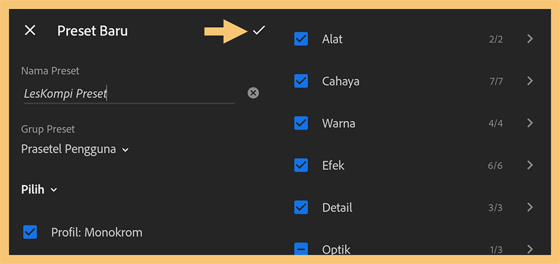This screenshot has width=560, height=264.
Task: Select the Efek list item label
Action: (333, 166)
